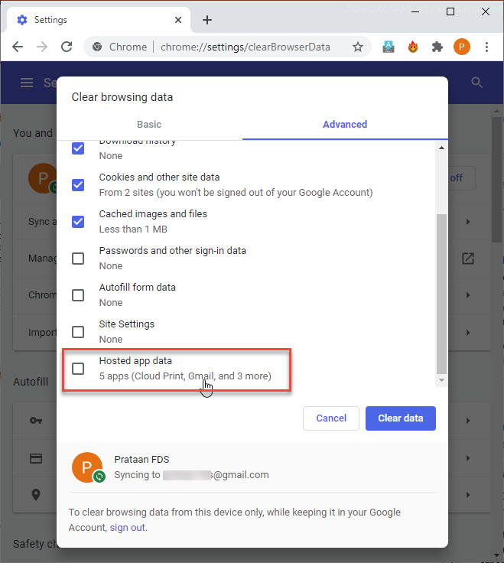The width and height of the screenshot is (504, 563).
Task: Open the typing extension icon in toolbar
Action: pos(388,47)
